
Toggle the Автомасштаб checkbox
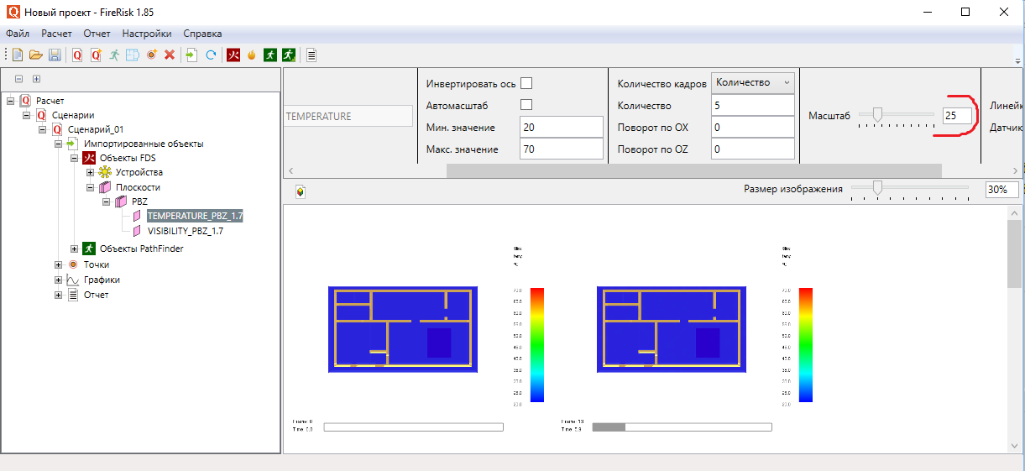(526, 105)
